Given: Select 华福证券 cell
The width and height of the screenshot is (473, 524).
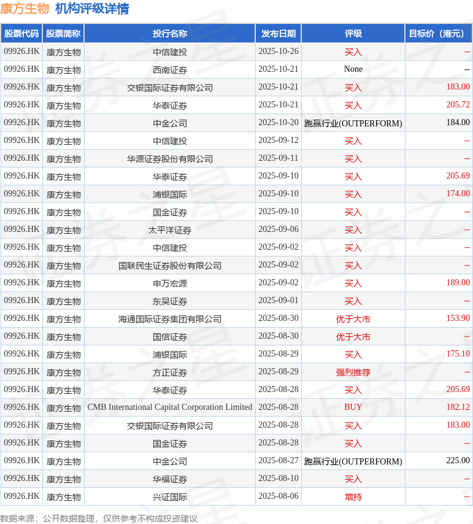Looking at the screenshot, I should coord(170,479).
